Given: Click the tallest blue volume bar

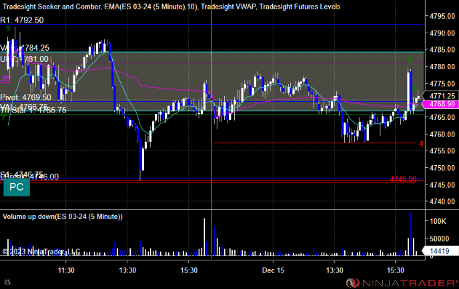Looking at the screenshot, I should click(x=411, y=234).
